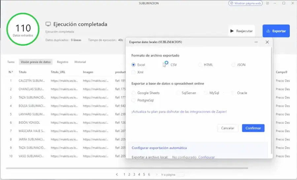
Task: Choose Google Sheets export destination
Action: click(133, 93)
